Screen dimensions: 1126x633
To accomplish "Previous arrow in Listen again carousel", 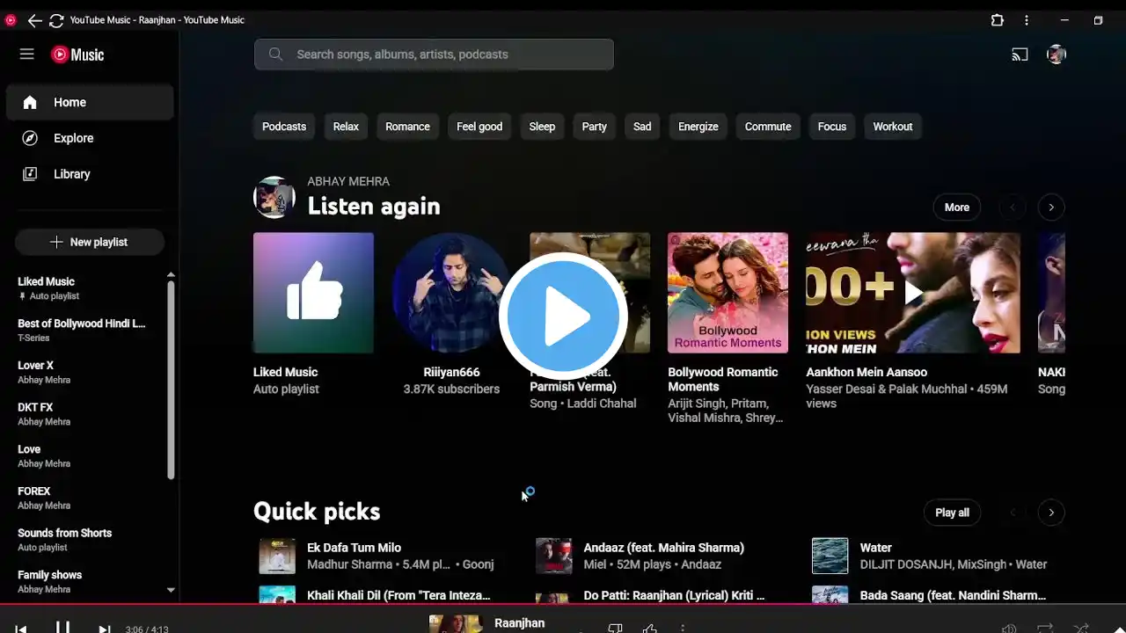I will pyautogui.click(x=1013, y=207).
